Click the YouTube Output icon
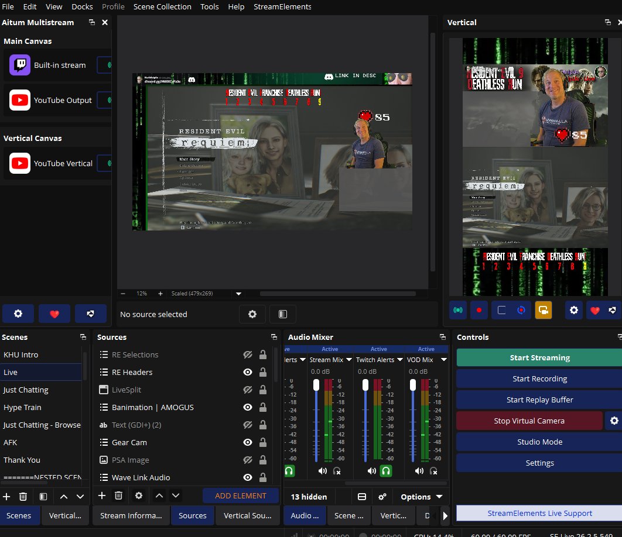622x537 pixels. [x=20, y=100]
